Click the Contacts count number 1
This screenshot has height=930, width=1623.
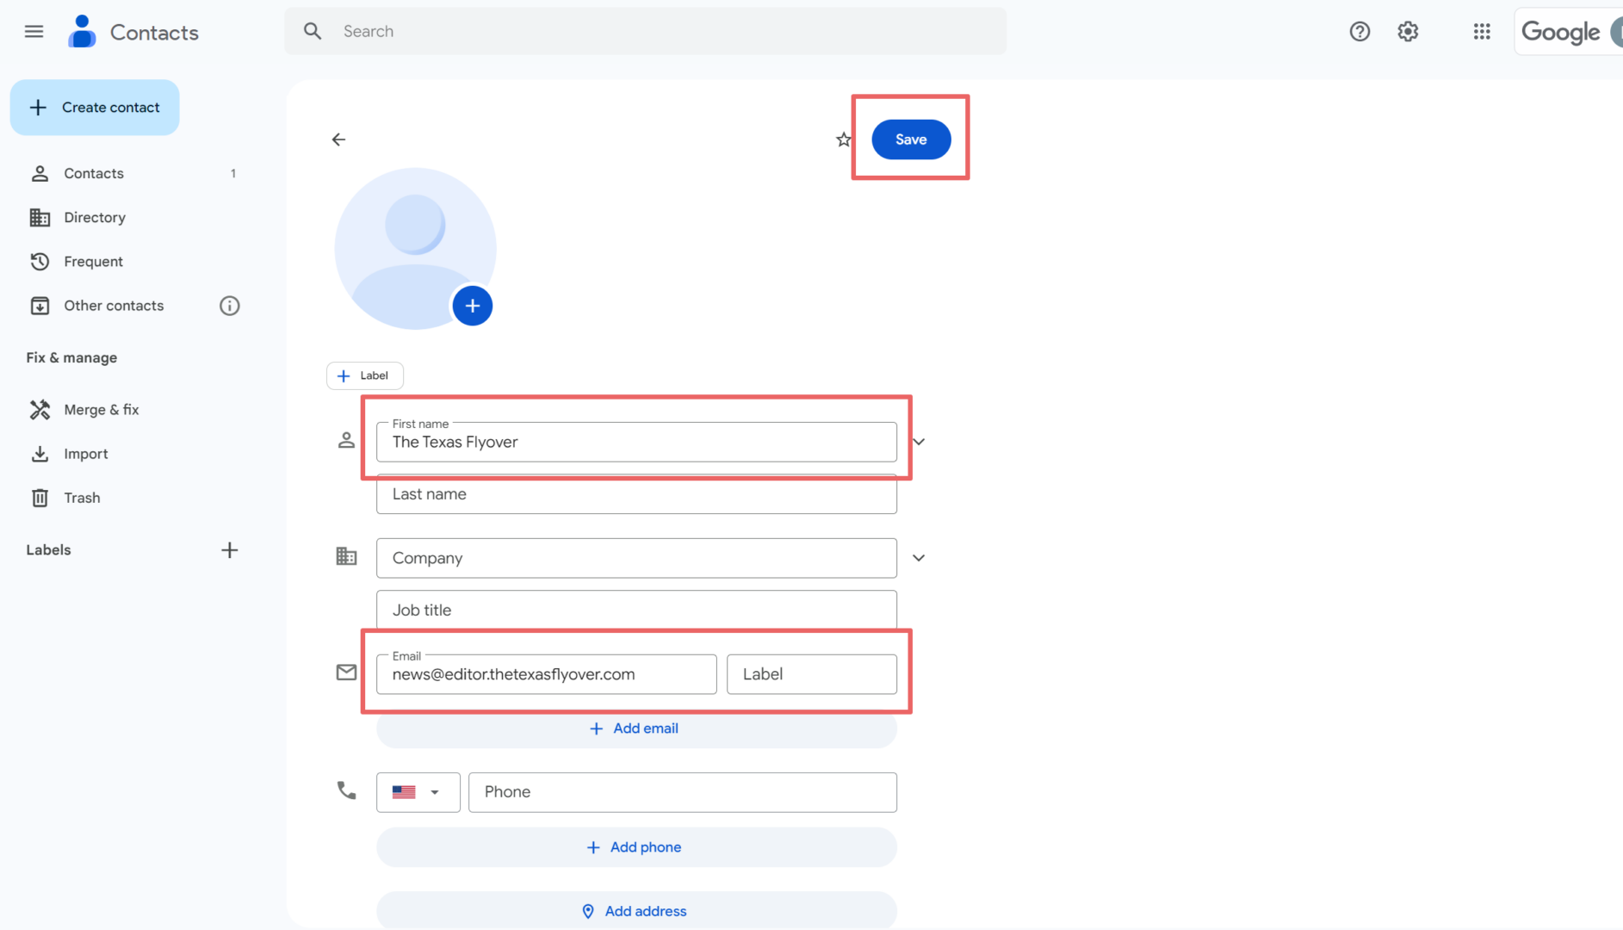tap(233, 173)
